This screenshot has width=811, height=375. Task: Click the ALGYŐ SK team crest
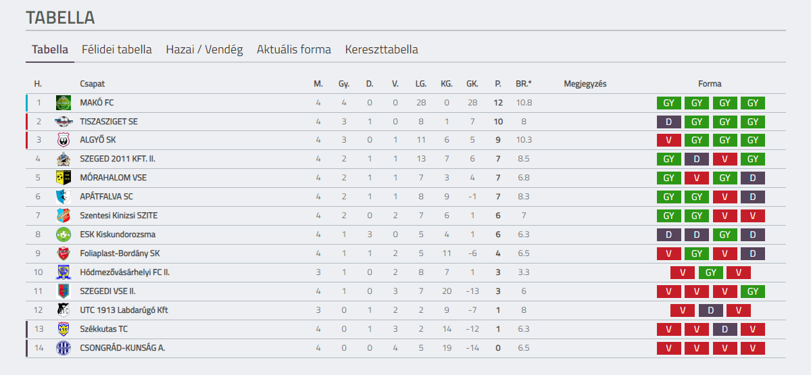[63, 141]
